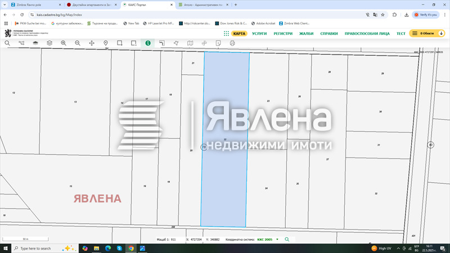
Task: Open the УСЛУГИ menu
Action: [x=259, y=34]
